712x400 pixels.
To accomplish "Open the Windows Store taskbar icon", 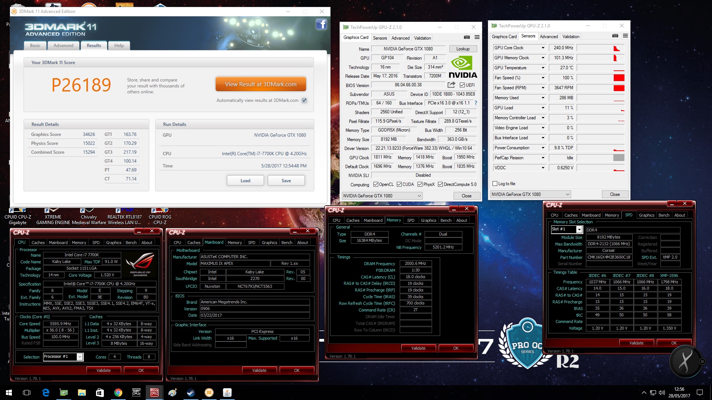I will pyautogui.click(x=100, y=393).
